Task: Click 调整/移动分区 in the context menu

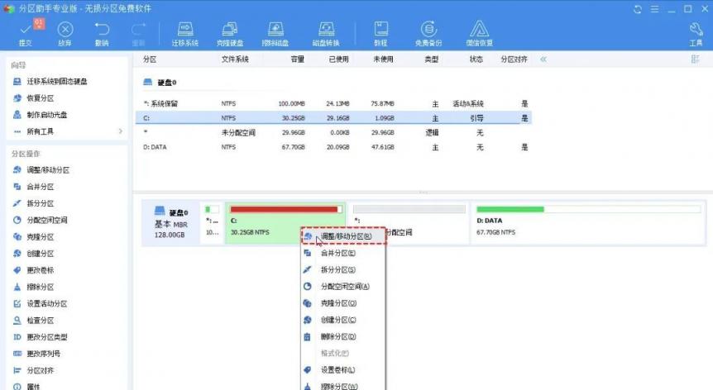Action: tap(345, 236)
